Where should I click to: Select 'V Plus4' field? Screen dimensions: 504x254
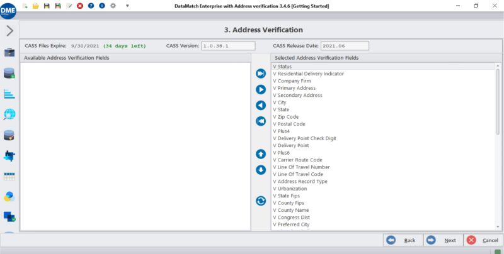tap(383, 131)
